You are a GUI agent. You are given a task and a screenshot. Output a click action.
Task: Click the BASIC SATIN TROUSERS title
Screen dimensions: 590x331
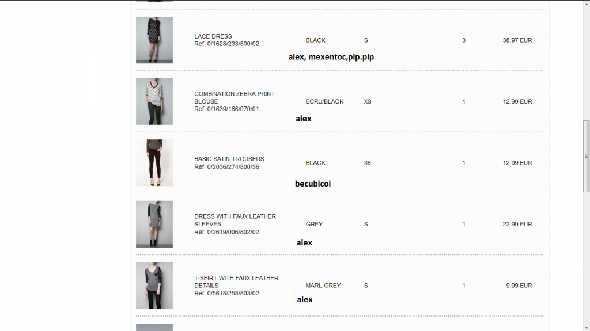(x=229, y=159)
